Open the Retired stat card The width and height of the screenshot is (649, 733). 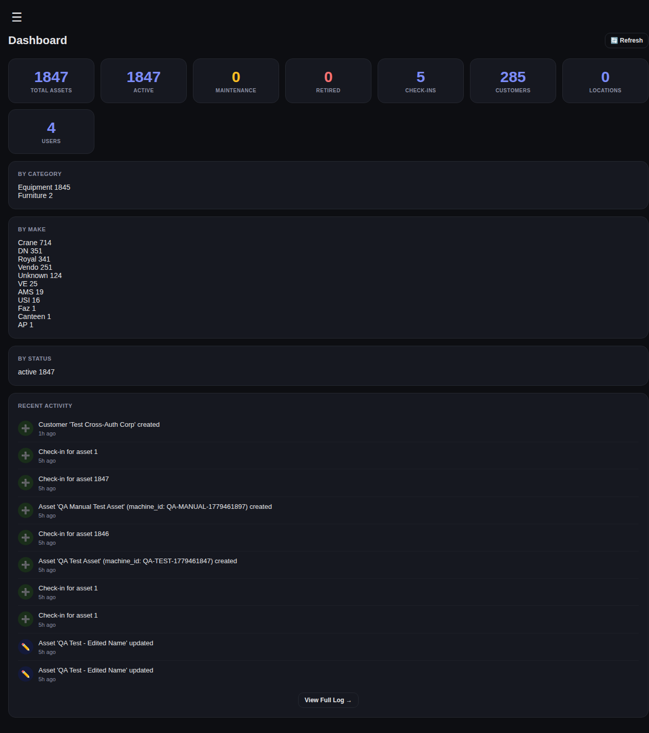(x=328, y=81)
